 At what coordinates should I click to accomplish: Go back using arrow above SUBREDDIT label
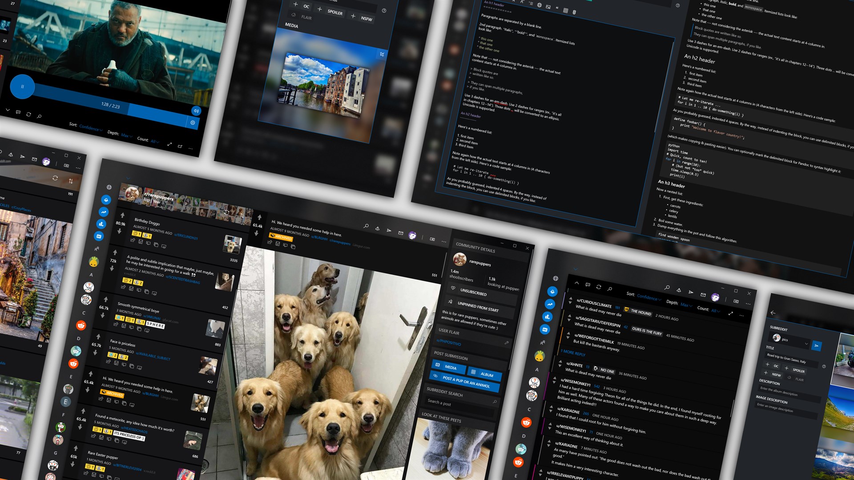(x=773, y=313)
